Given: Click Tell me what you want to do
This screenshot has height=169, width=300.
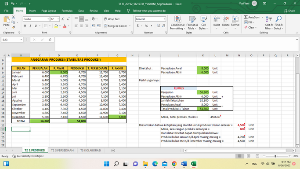Looking at the screenshot, I should [149, 11].
